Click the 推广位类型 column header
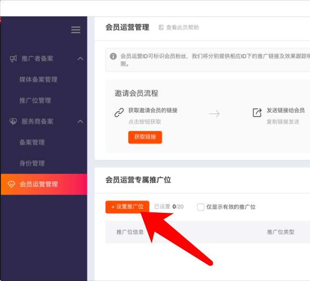Viewport: 310px width, 281px height. pos(281,232)
